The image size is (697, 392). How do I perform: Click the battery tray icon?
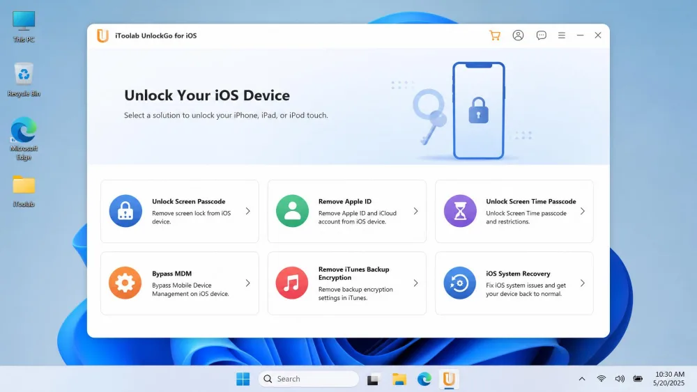click(x=638, y=379)
